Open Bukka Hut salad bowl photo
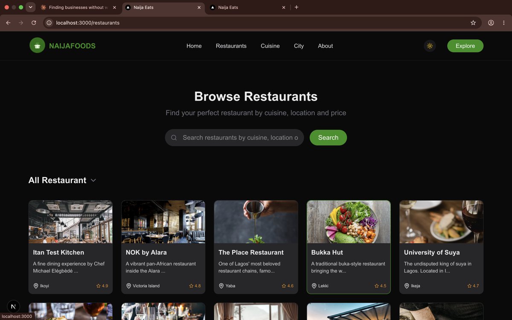 (x=349, y=222)
